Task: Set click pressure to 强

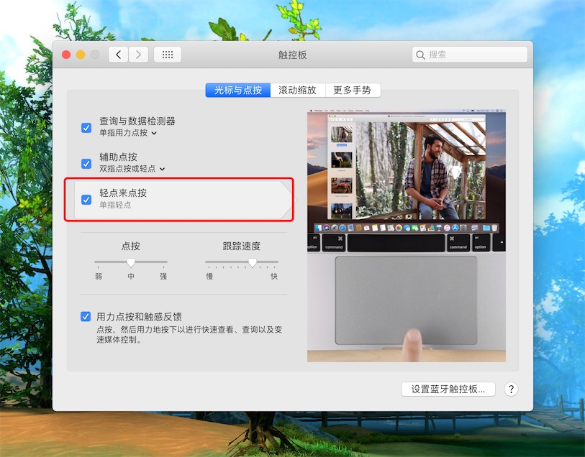Action: 163,276
